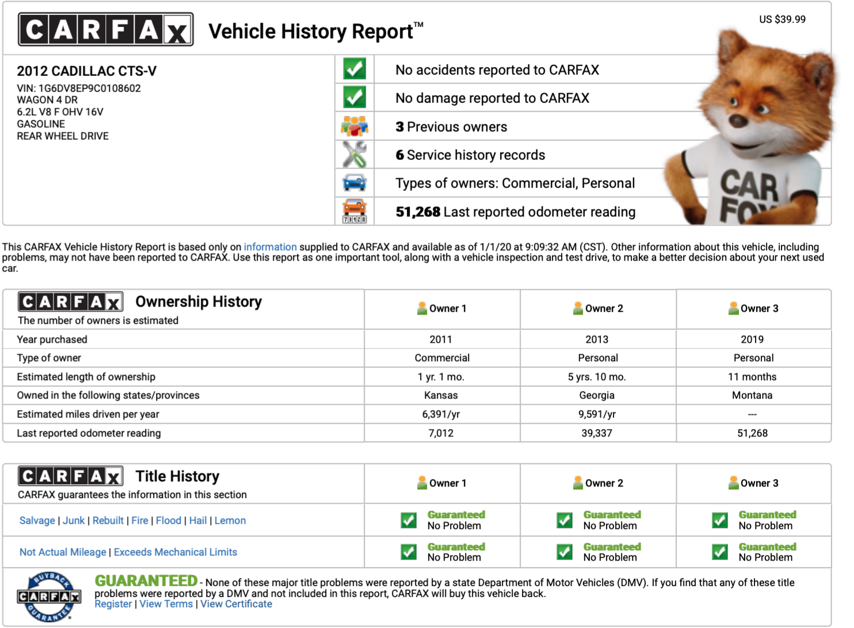Click the 2012 CADILLAC CTS-V heading
The width and height of the screenshot is (854, 628).
[87, 71]
